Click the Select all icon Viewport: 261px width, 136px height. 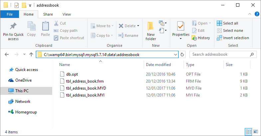coord(219,23)
